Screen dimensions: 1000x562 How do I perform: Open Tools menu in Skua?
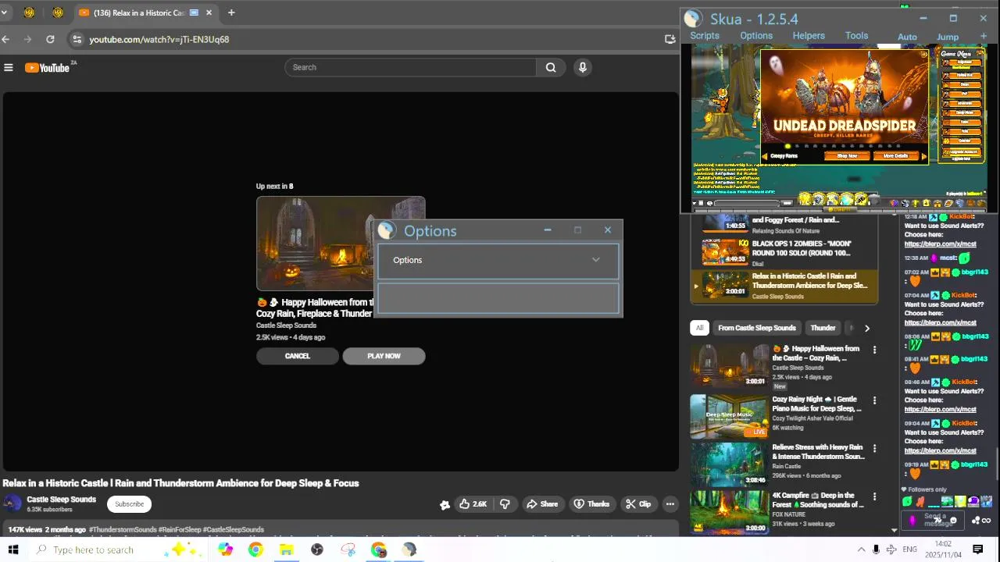[x=856, y=36]
